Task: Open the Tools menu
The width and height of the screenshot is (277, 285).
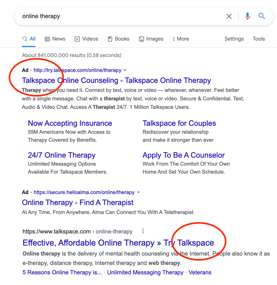Action: pyautogui.click(x=259, y=39)
